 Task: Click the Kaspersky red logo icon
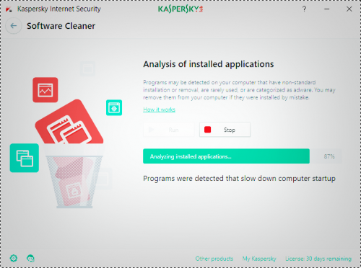coord(9,9)
